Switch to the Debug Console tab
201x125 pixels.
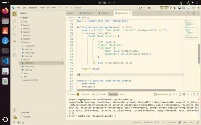click(99, 94)
